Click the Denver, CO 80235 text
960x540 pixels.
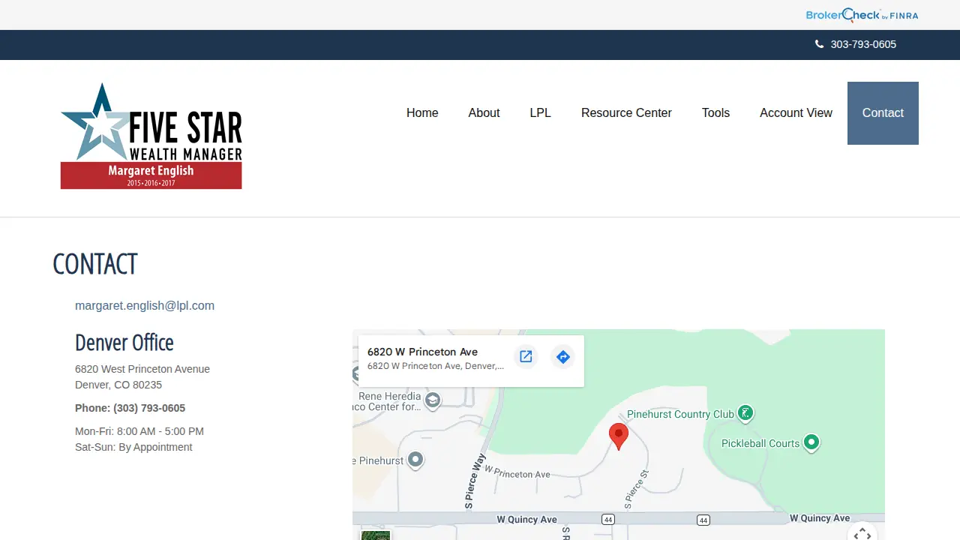[118, 385]
